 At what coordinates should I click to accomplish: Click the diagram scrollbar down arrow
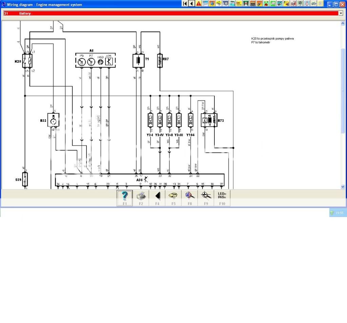click(x=343, y=187)
